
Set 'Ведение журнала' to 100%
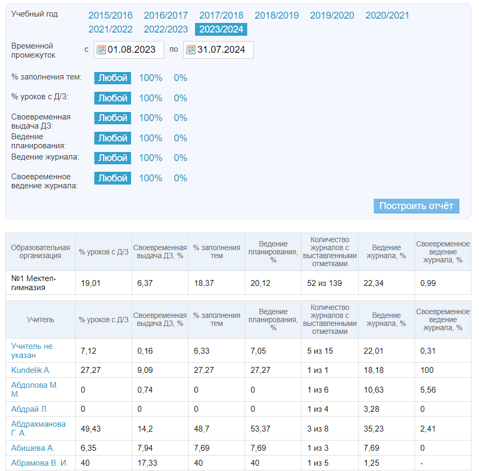pos(151,158)
